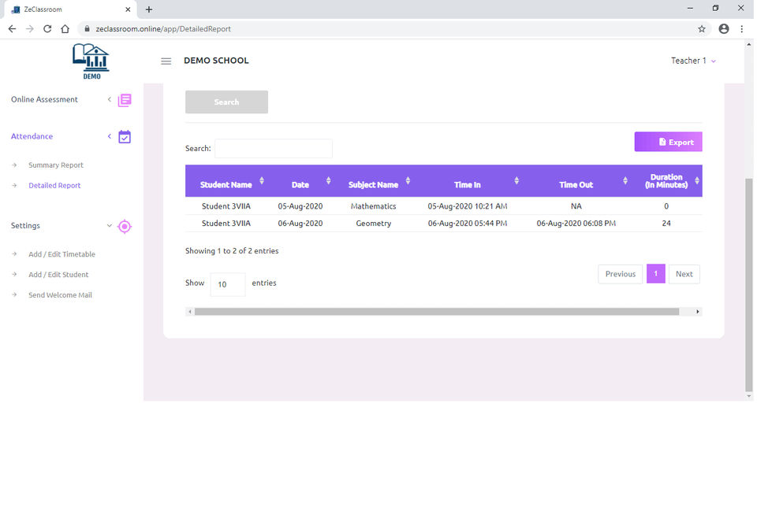Click the duration value 24
The image size is (757, 518).
coord(666,224)
